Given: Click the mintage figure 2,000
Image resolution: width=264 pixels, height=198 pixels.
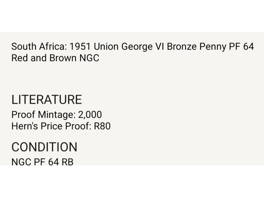Looking at the screenshot, I should pyautogui.click(x=90, y=115).
